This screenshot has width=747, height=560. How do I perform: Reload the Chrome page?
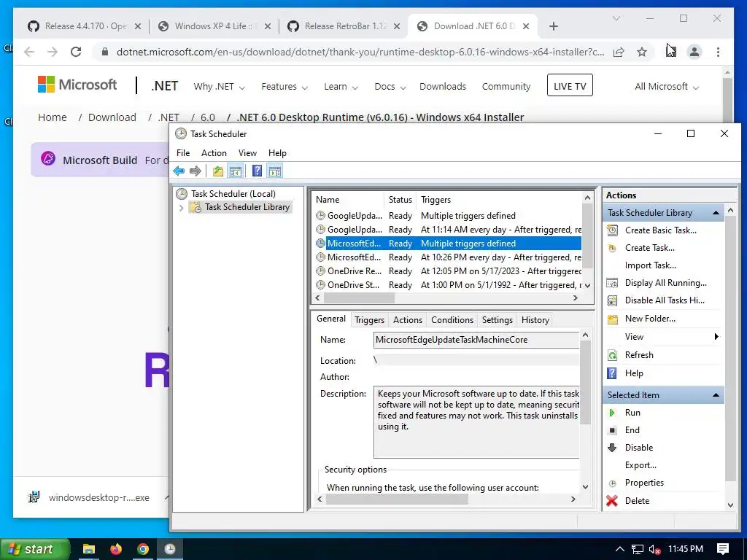coord(76,52)
